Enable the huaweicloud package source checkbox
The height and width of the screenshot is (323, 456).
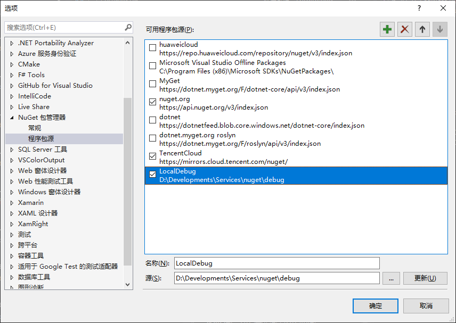pos(152,48)
